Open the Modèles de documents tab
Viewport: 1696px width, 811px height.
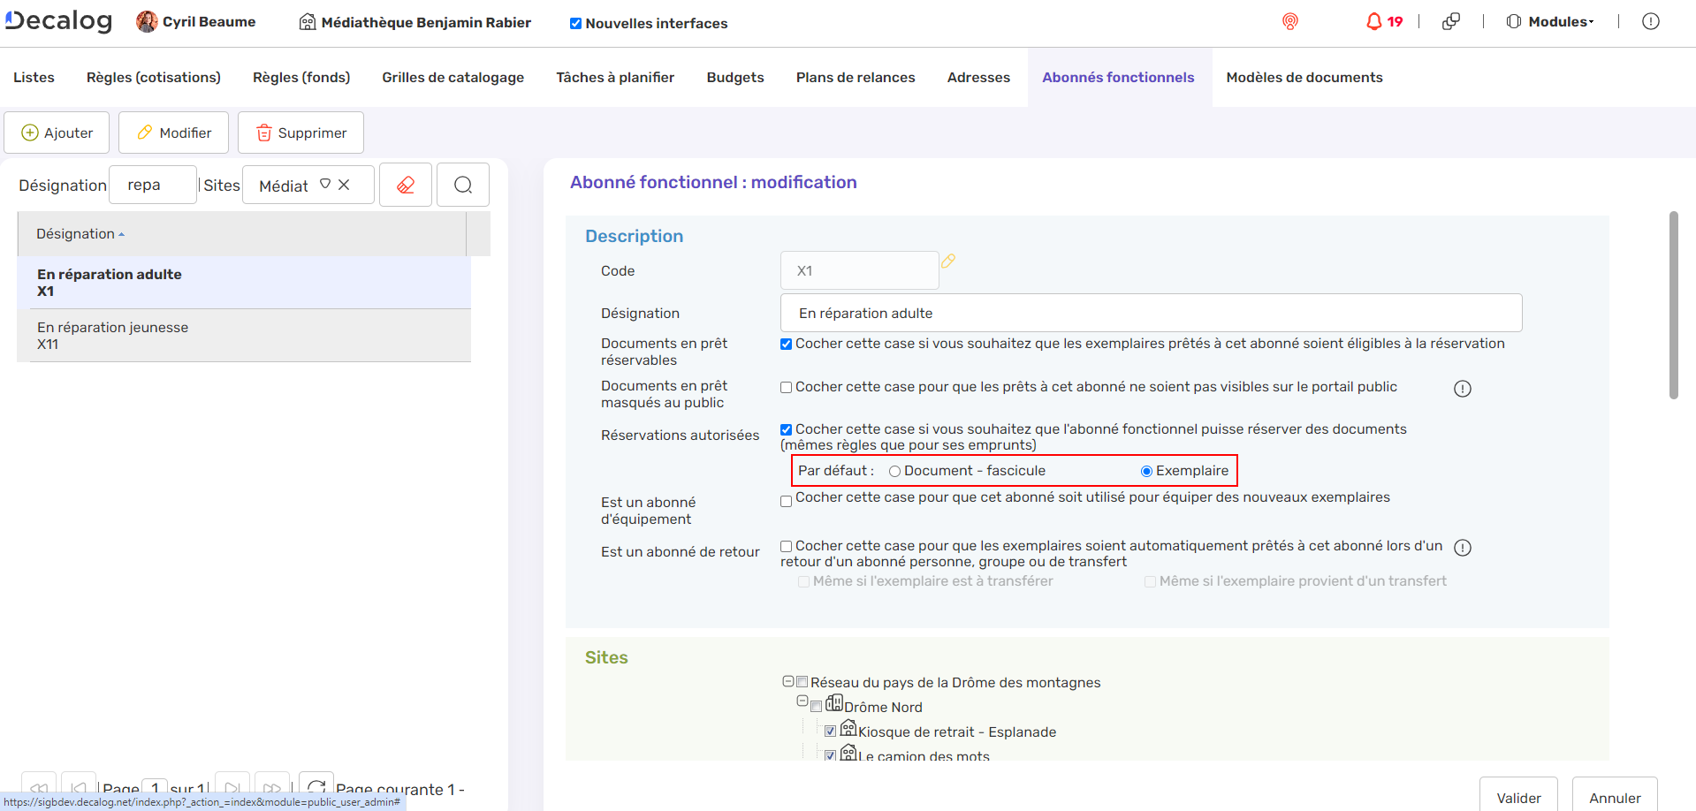click(x=1304, y=78)
